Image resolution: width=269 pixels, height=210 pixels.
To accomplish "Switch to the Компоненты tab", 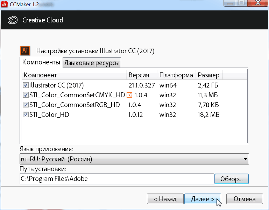I will (41, 62).
